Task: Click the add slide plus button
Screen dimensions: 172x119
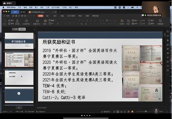Action: coord(19,108)
